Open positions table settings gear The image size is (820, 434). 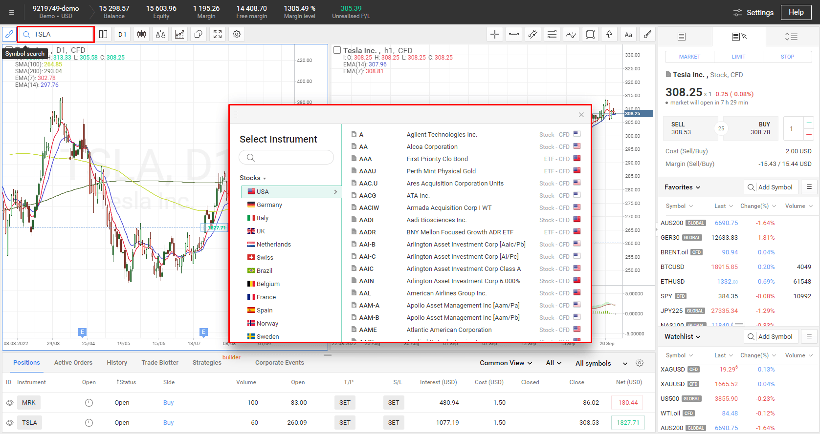tap(640, 363)
